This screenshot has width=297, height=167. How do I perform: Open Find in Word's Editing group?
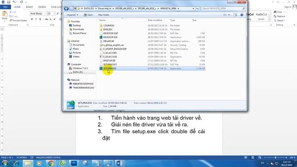point(279,12)
